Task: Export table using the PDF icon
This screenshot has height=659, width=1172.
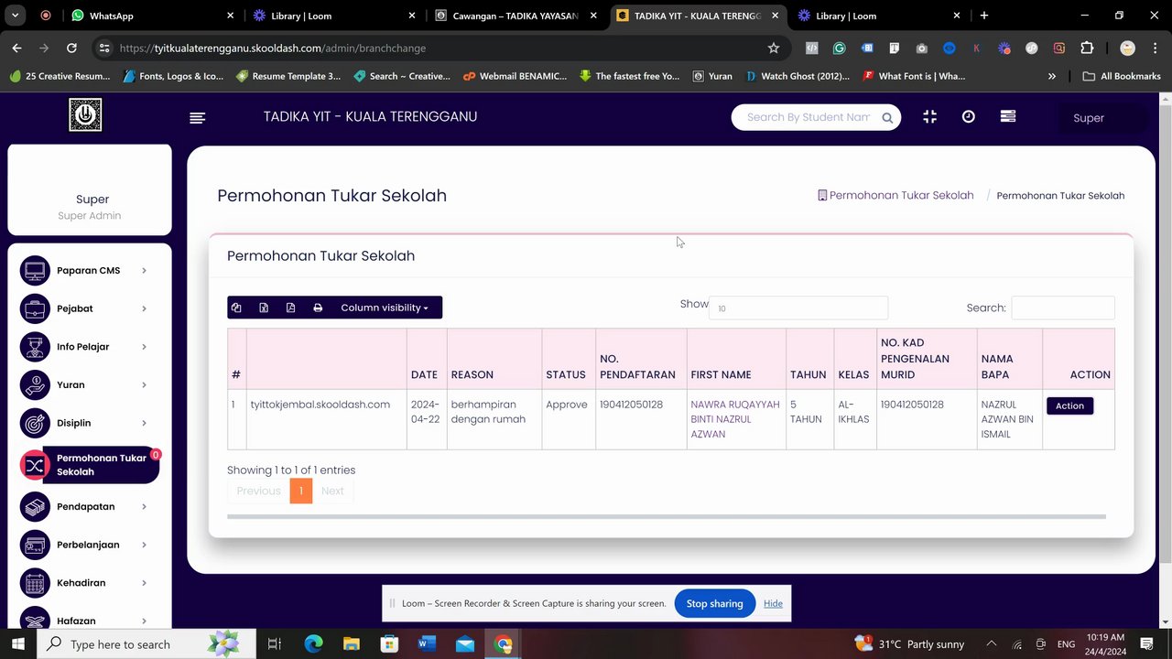Action: [290, 308]
